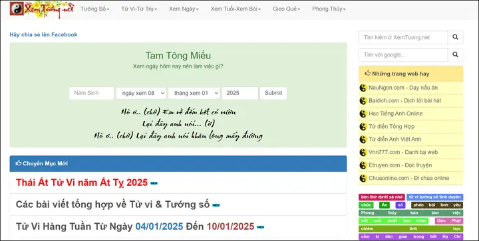Viewport: 479px width, 241px height.
Task: Click yin-yang icon beside Baidich.com
Action: coord(363,100)
